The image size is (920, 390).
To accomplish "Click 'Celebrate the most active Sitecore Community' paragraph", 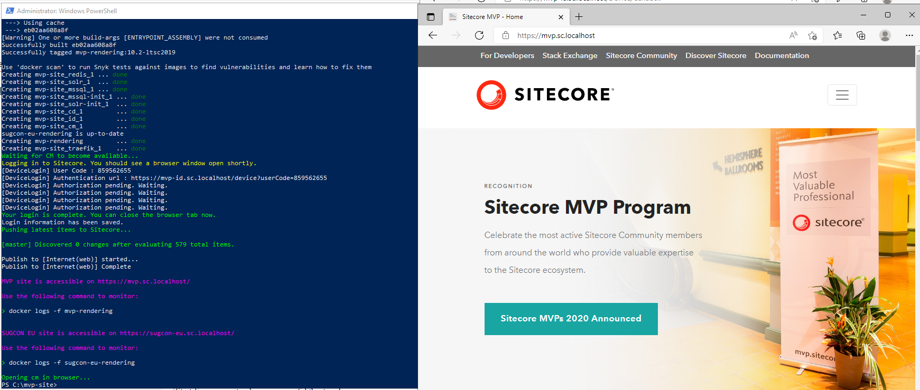I will click(593, 252).
